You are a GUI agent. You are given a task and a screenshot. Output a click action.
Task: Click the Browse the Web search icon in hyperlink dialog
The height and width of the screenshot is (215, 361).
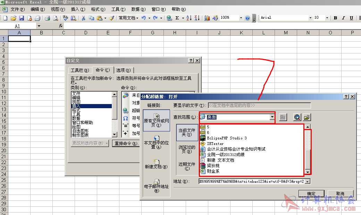(297, 117)
